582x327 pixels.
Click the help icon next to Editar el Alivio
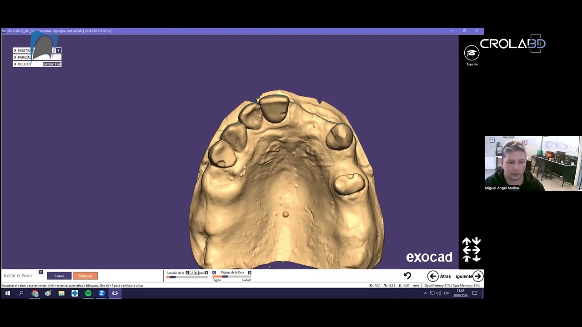[40, 272]
